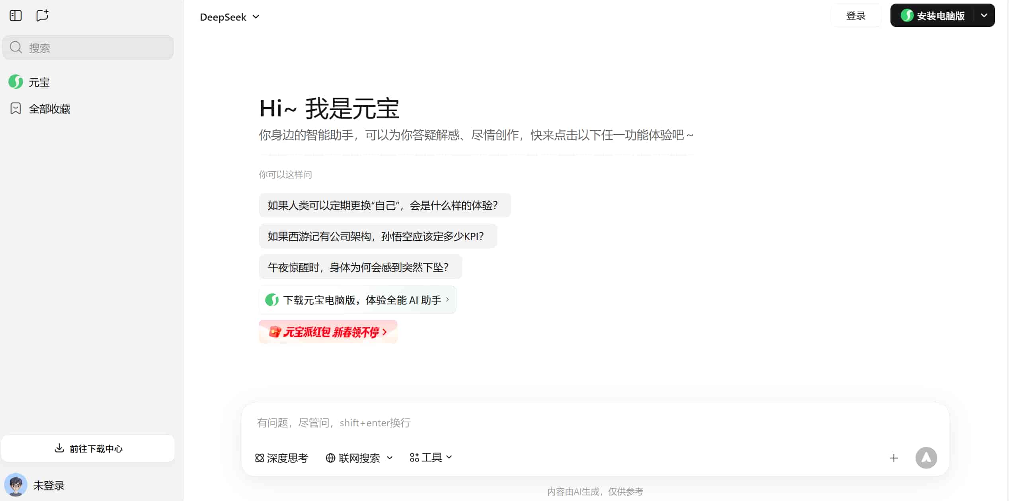Click the search magnifier icon
This screenshot has height=501, width=1009.
click(x=16, y=48)
